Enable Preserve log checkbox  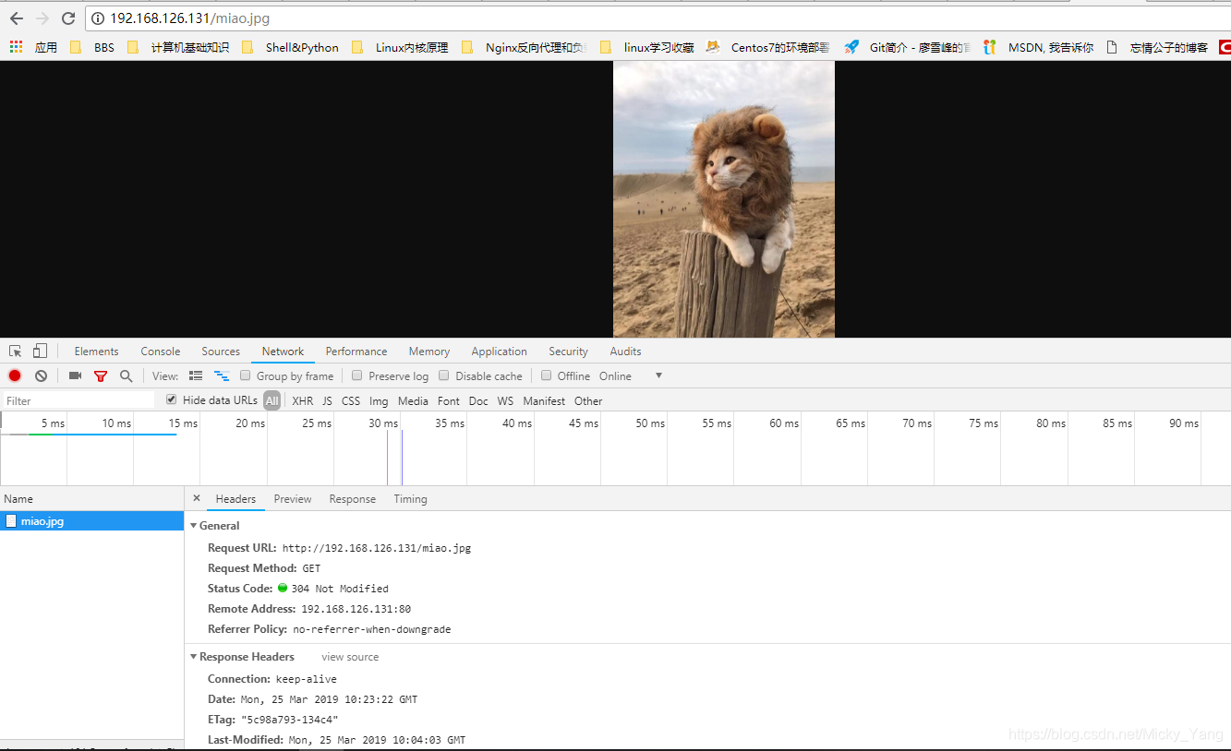tap(357, 375)
